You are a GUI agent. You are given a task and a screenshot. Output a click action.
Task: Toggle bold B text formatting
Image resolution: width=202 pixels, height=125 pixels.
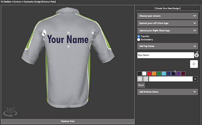coord(140,79)
